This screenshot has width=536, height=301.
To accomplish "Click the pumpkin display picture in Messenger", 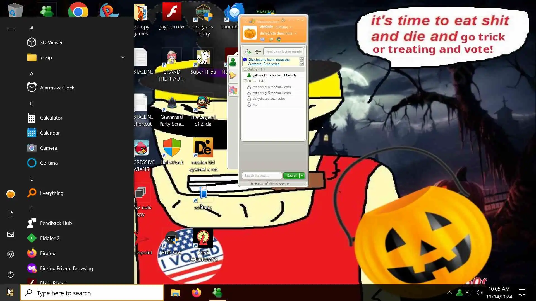I will tap(250, 33).
